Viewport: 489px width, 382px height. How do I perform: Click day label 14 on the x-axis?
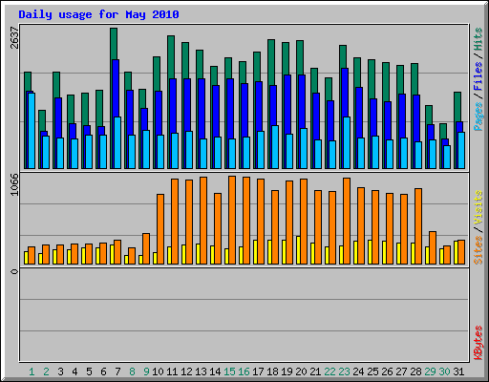215,371
